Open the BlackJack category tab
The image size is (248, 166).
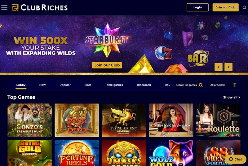coord(144,85)
